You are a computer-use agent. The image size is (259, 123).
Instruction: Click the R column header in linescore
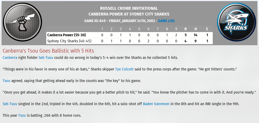pos(186,29)
